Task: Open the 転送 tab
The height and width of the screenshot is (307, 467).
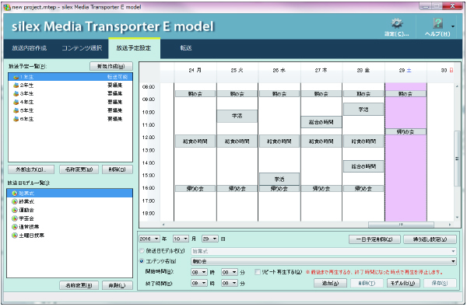Action: (186, 48)
